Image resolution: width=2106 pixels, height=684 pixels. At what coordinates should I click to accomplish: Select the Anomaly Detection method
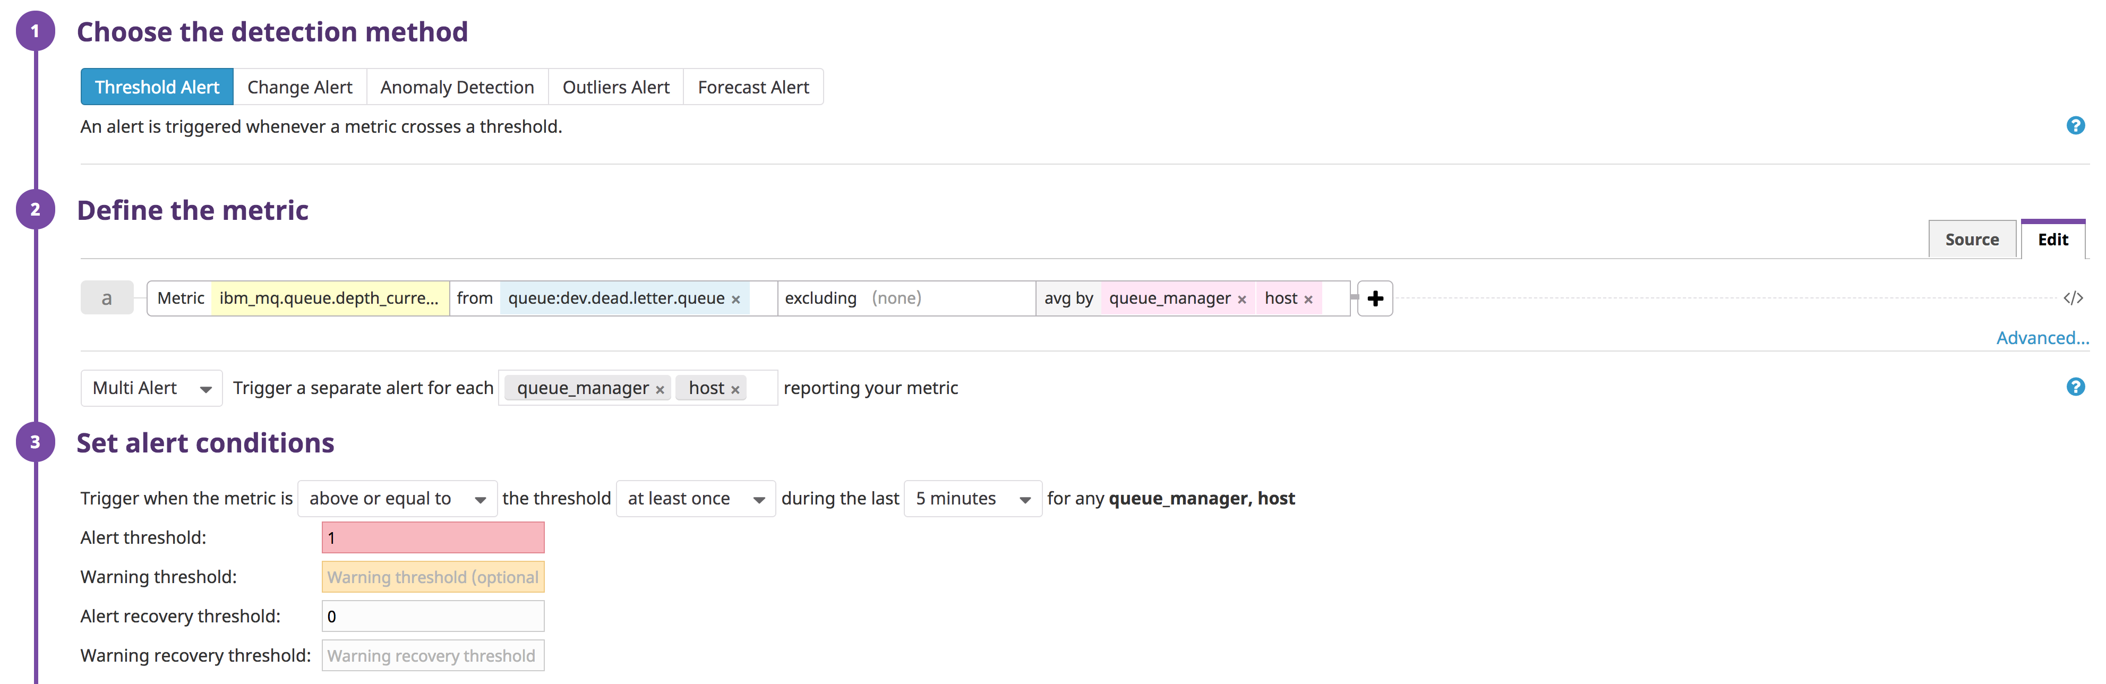pyautogui.click(x=457, y=86)
